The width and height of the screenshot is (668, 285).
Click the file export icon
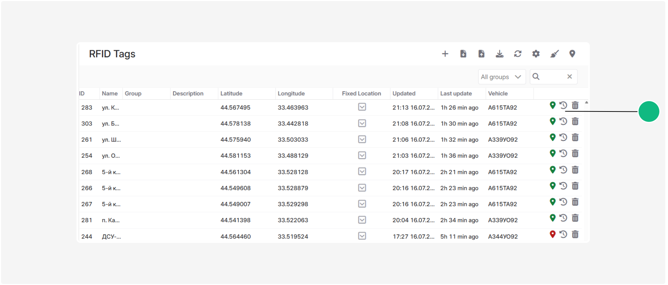pyautogui.click(x=482, y=54)
